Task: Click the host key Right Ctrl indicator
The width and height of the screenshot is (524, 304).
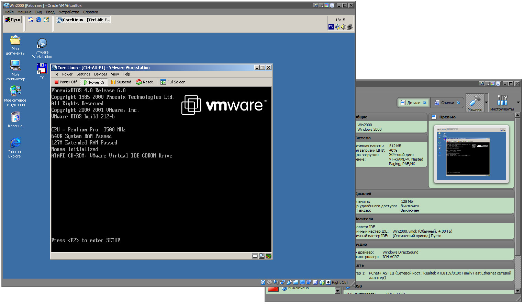Action: click(x=339, y=282)
